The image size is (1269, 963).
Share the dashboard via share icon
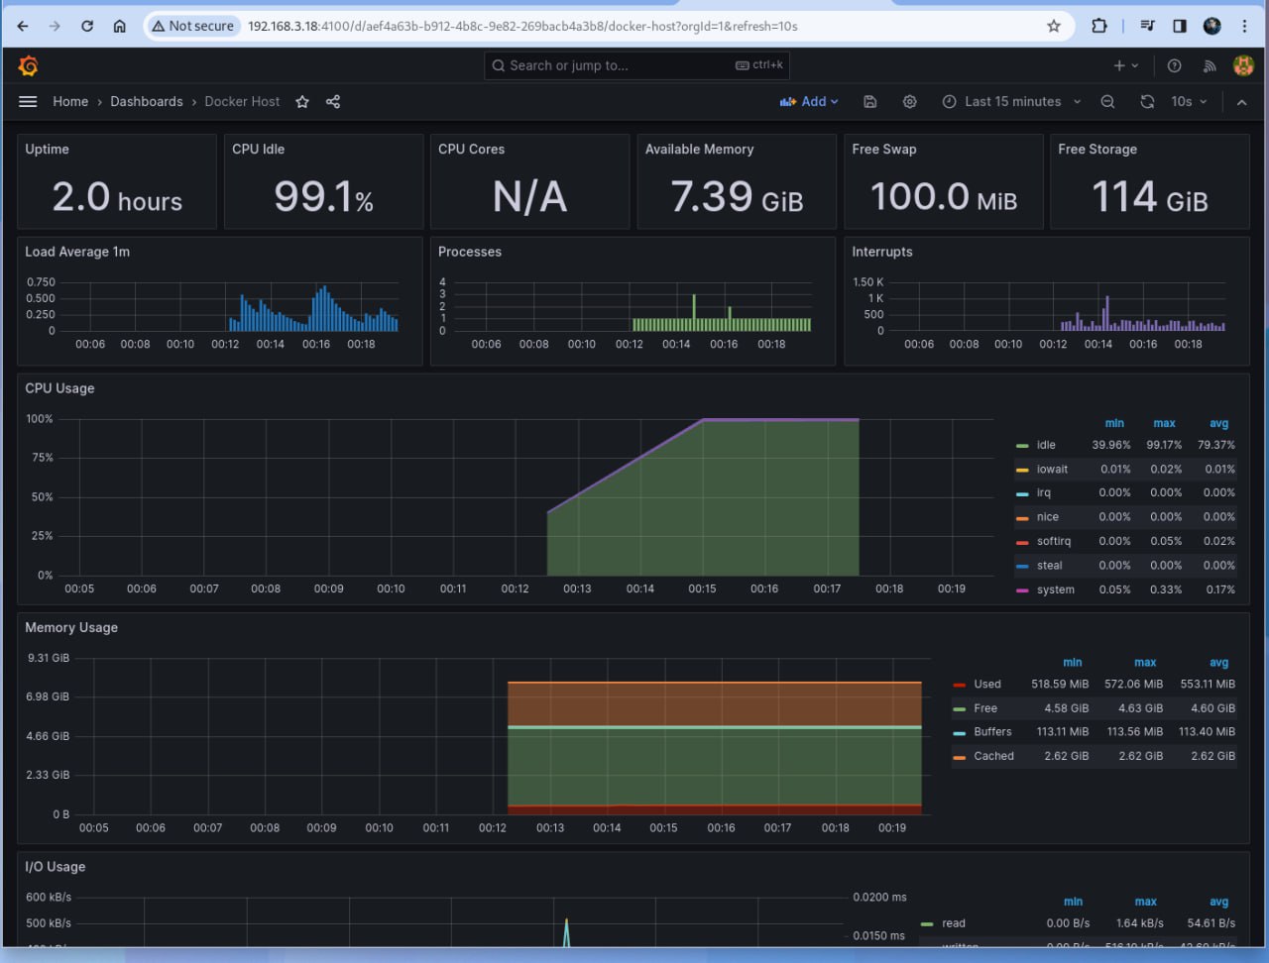tap(333, 101)
